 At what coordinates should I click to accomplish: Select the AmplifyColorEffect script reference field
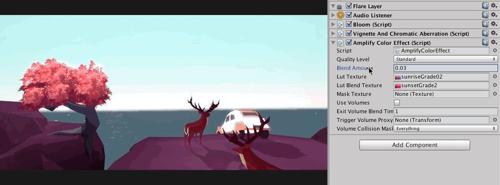pyautogui.click(x=441, y=51)
